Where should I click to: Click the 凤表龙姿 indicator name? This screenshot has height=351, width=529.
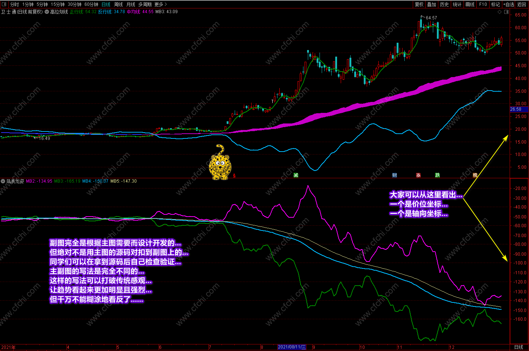pos(15,181)
